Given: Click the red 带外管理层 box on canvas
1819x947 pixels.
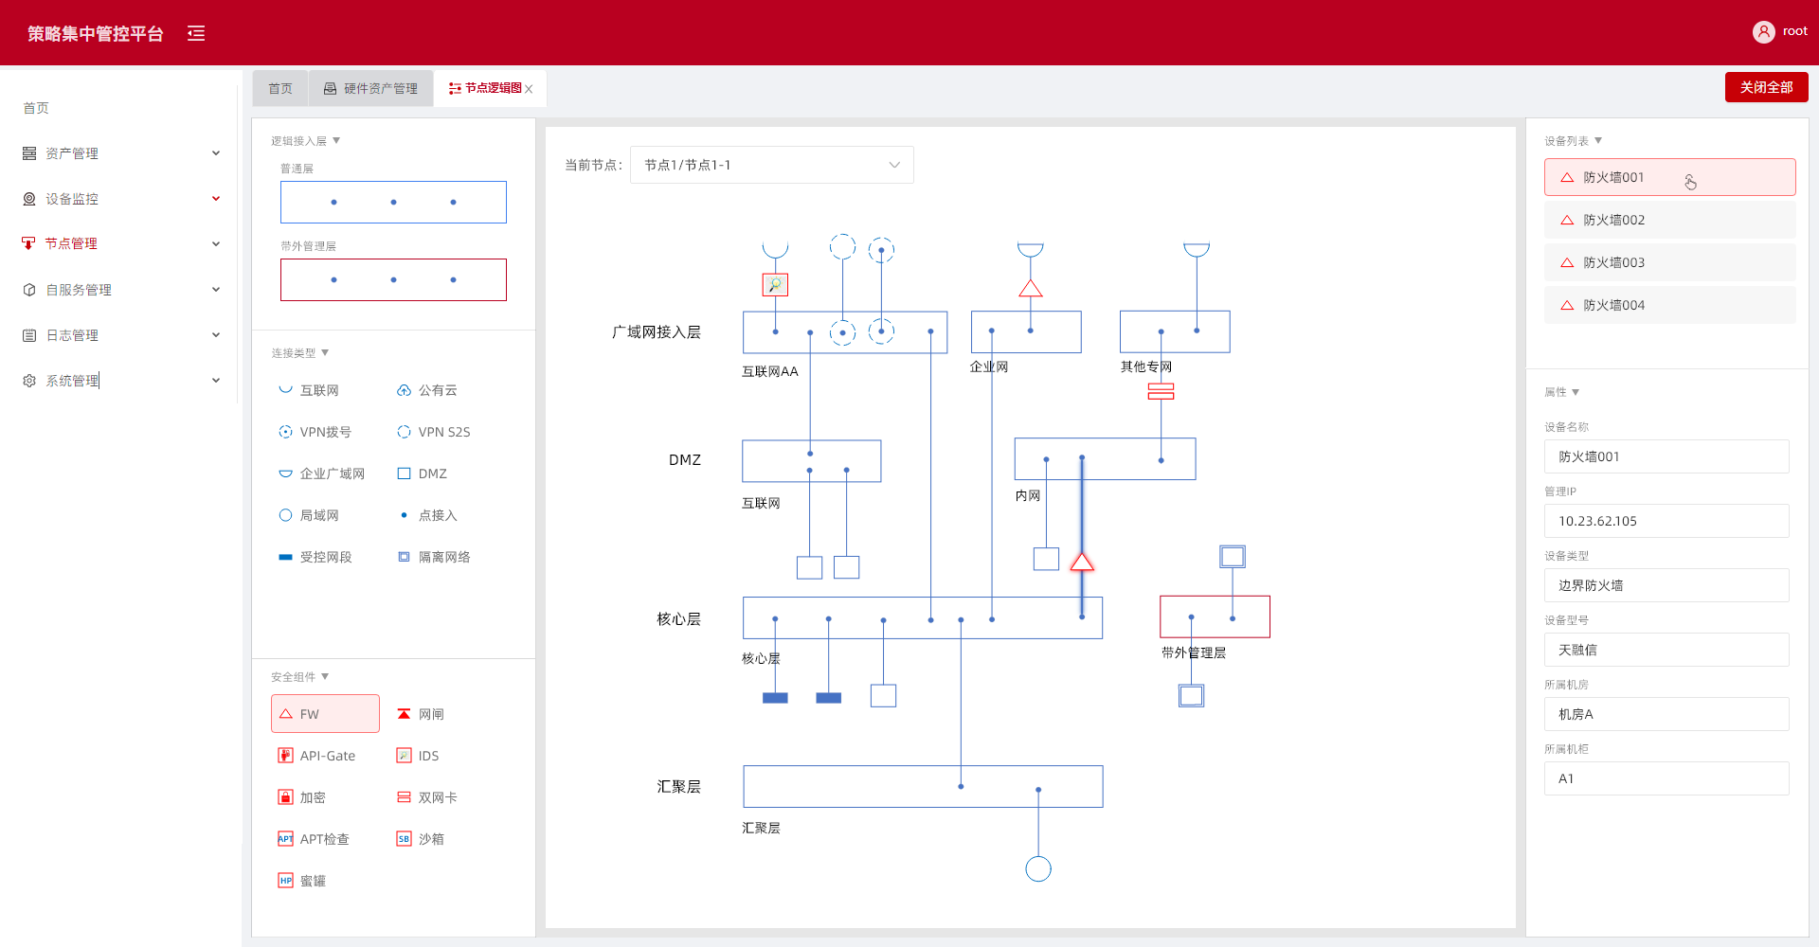Looking at the screenshot, I should [1215, 616].
